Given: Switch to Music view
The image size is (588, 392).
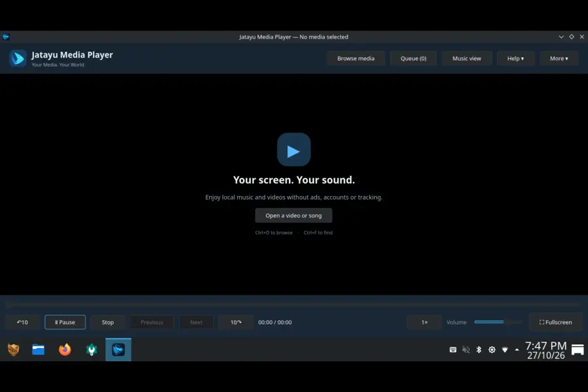Looking at the screenshot, I should [x=466, y=59].
